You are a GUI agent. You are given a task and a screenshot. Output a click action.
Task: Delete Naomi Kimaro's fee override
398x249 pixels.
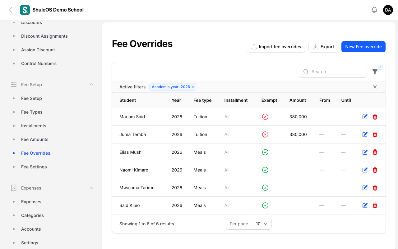[x=375, y=170]
